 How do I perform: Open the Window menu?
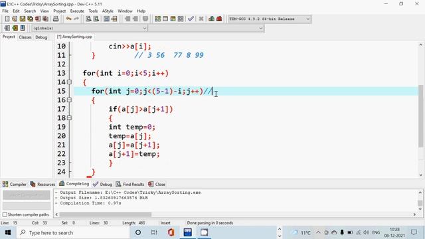[125, 11]
